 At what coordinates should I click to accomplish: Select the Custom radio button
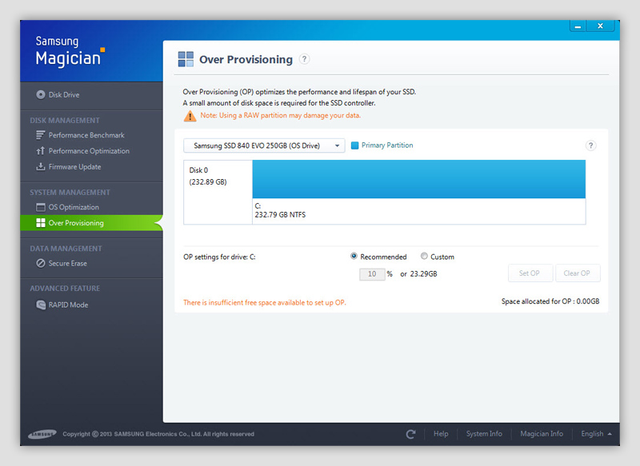424,256
